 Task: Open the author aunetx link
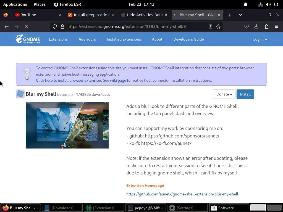[x=68, y=94]
